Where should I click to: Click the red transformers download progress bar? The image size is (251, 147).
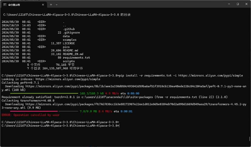tap(34, 111)
